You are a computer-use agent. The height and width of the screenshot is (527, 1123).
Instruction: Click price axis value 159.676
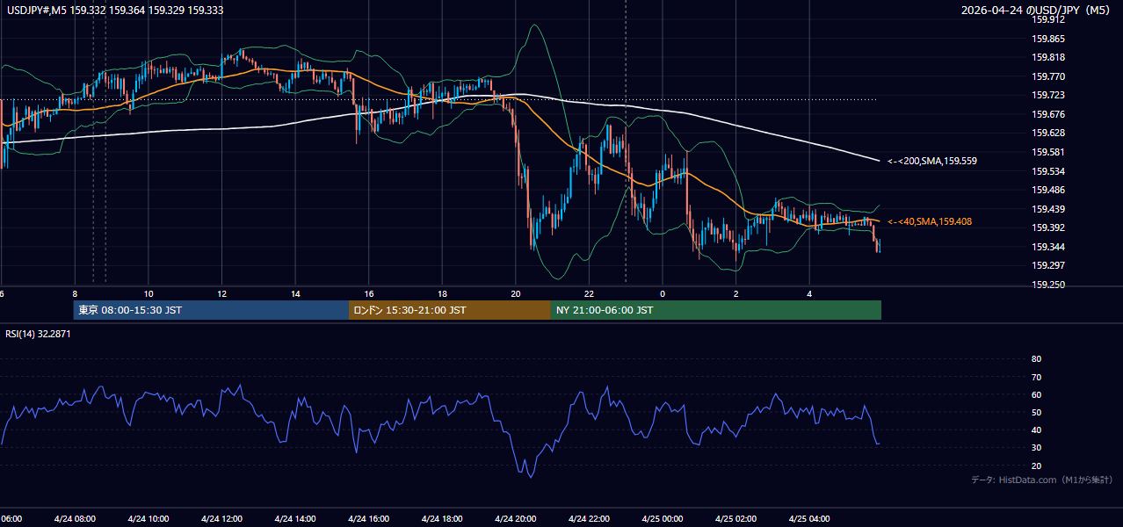1048,115
